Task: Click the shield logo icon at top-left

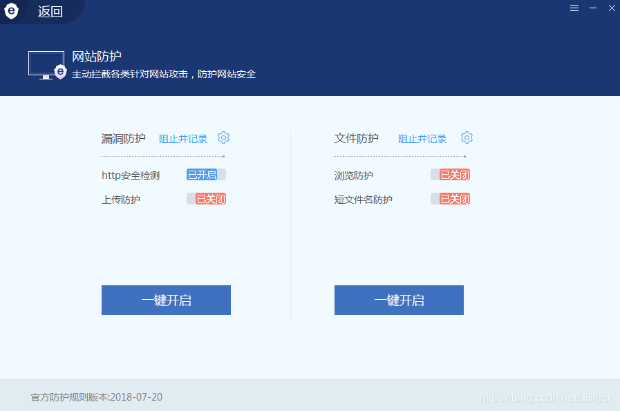Action: click(11, 10)
